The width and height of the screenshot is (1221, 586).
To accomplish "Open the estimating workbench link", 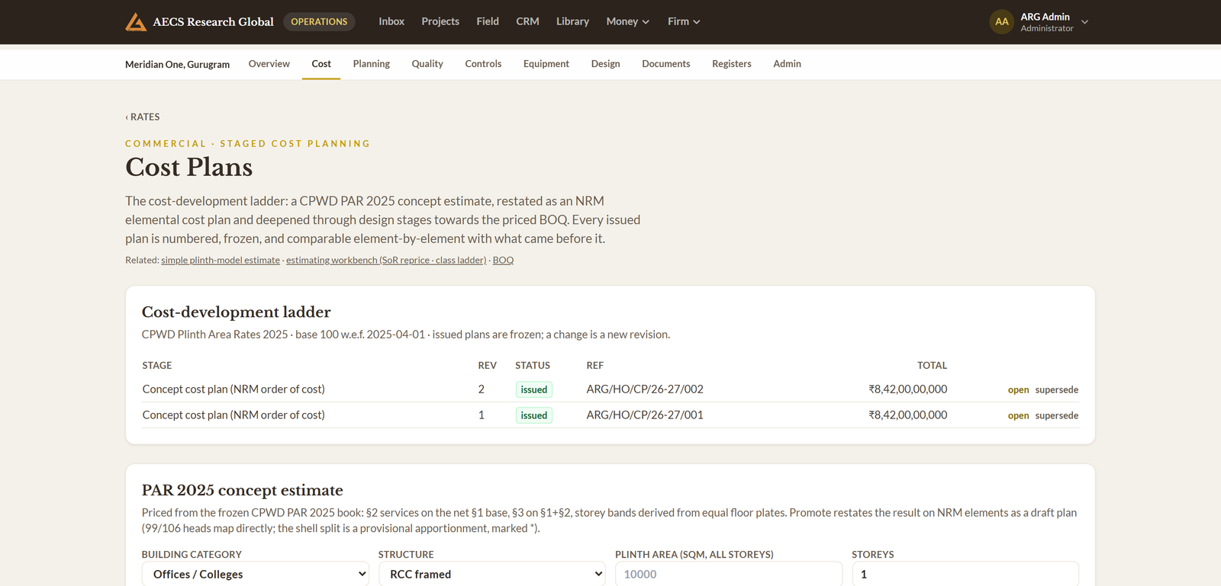I will pyautogui.click(x=386, y=260).
